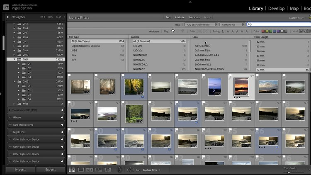
Task: Filter by master photos kind icon
Action: point(301,31)
